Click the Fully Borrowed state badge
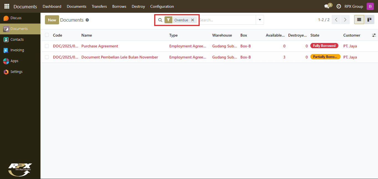 click(x=324, y=46)
